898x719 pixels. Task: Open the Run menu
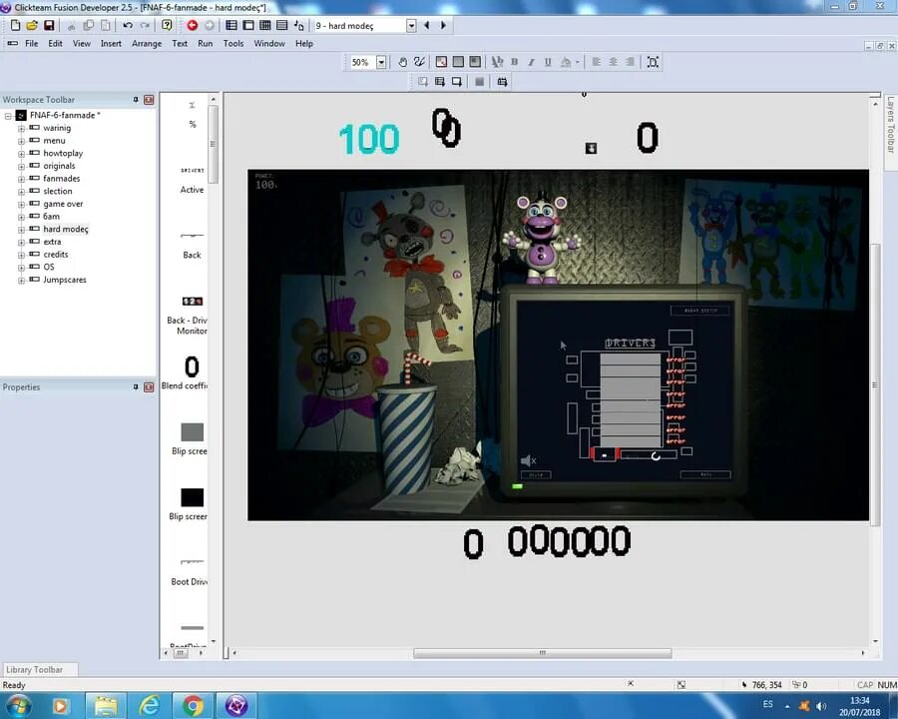(x=205, y=44)
